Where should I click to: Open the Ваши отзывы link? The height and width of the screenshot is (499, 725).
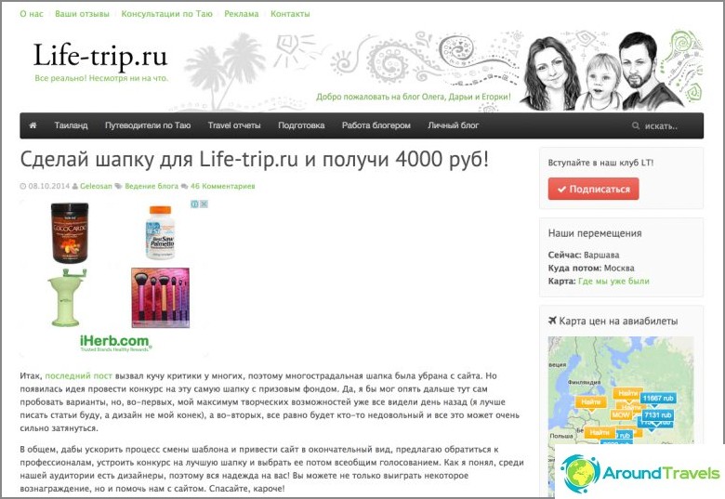tap(82, 14)
